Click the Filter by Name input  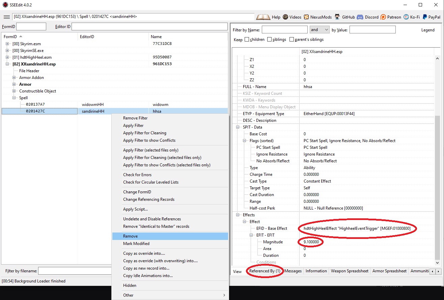click(285, 30)
